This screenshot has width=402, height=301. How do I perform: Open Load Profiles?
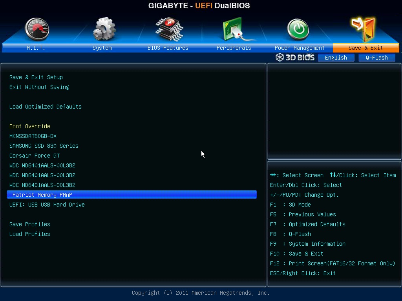(x=30, y=234)
